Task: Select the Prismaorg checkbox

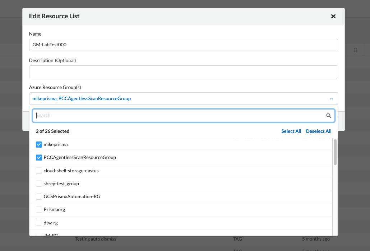Action: [39, 210]
